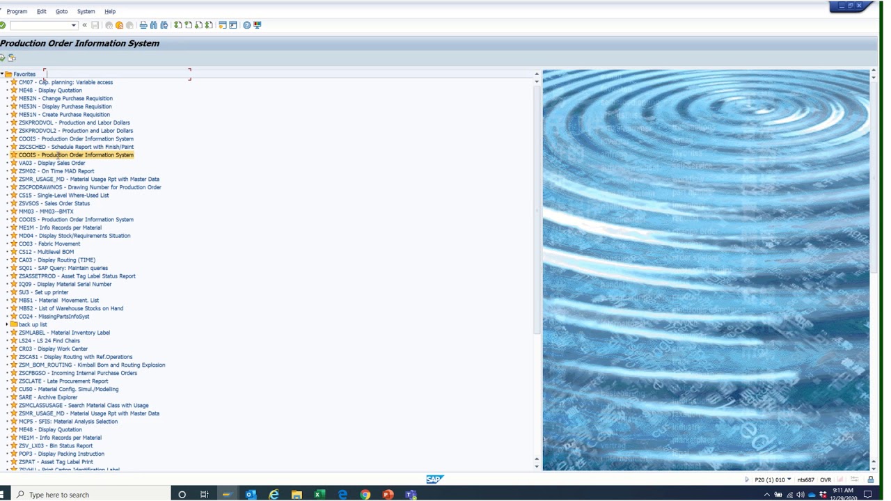Select highlighted COOIS - Production Order Information System
This screenshot has width=891, height=501.
click(x=76, y=154)
